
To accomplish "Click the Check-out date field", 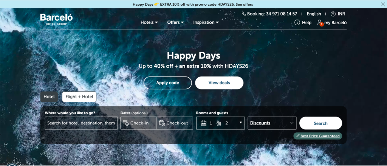I will [175, 123].
